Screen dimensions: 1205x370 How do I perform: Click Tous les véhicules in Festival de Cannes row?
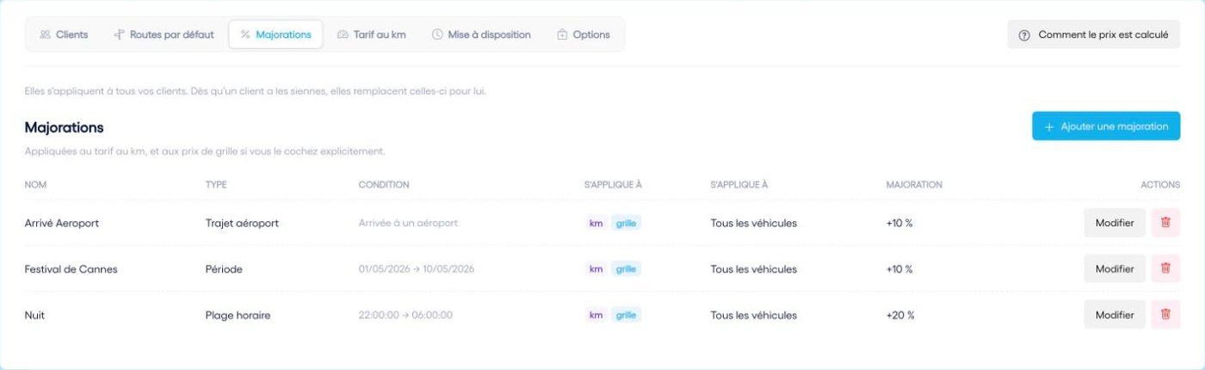[x=754, y=268]
